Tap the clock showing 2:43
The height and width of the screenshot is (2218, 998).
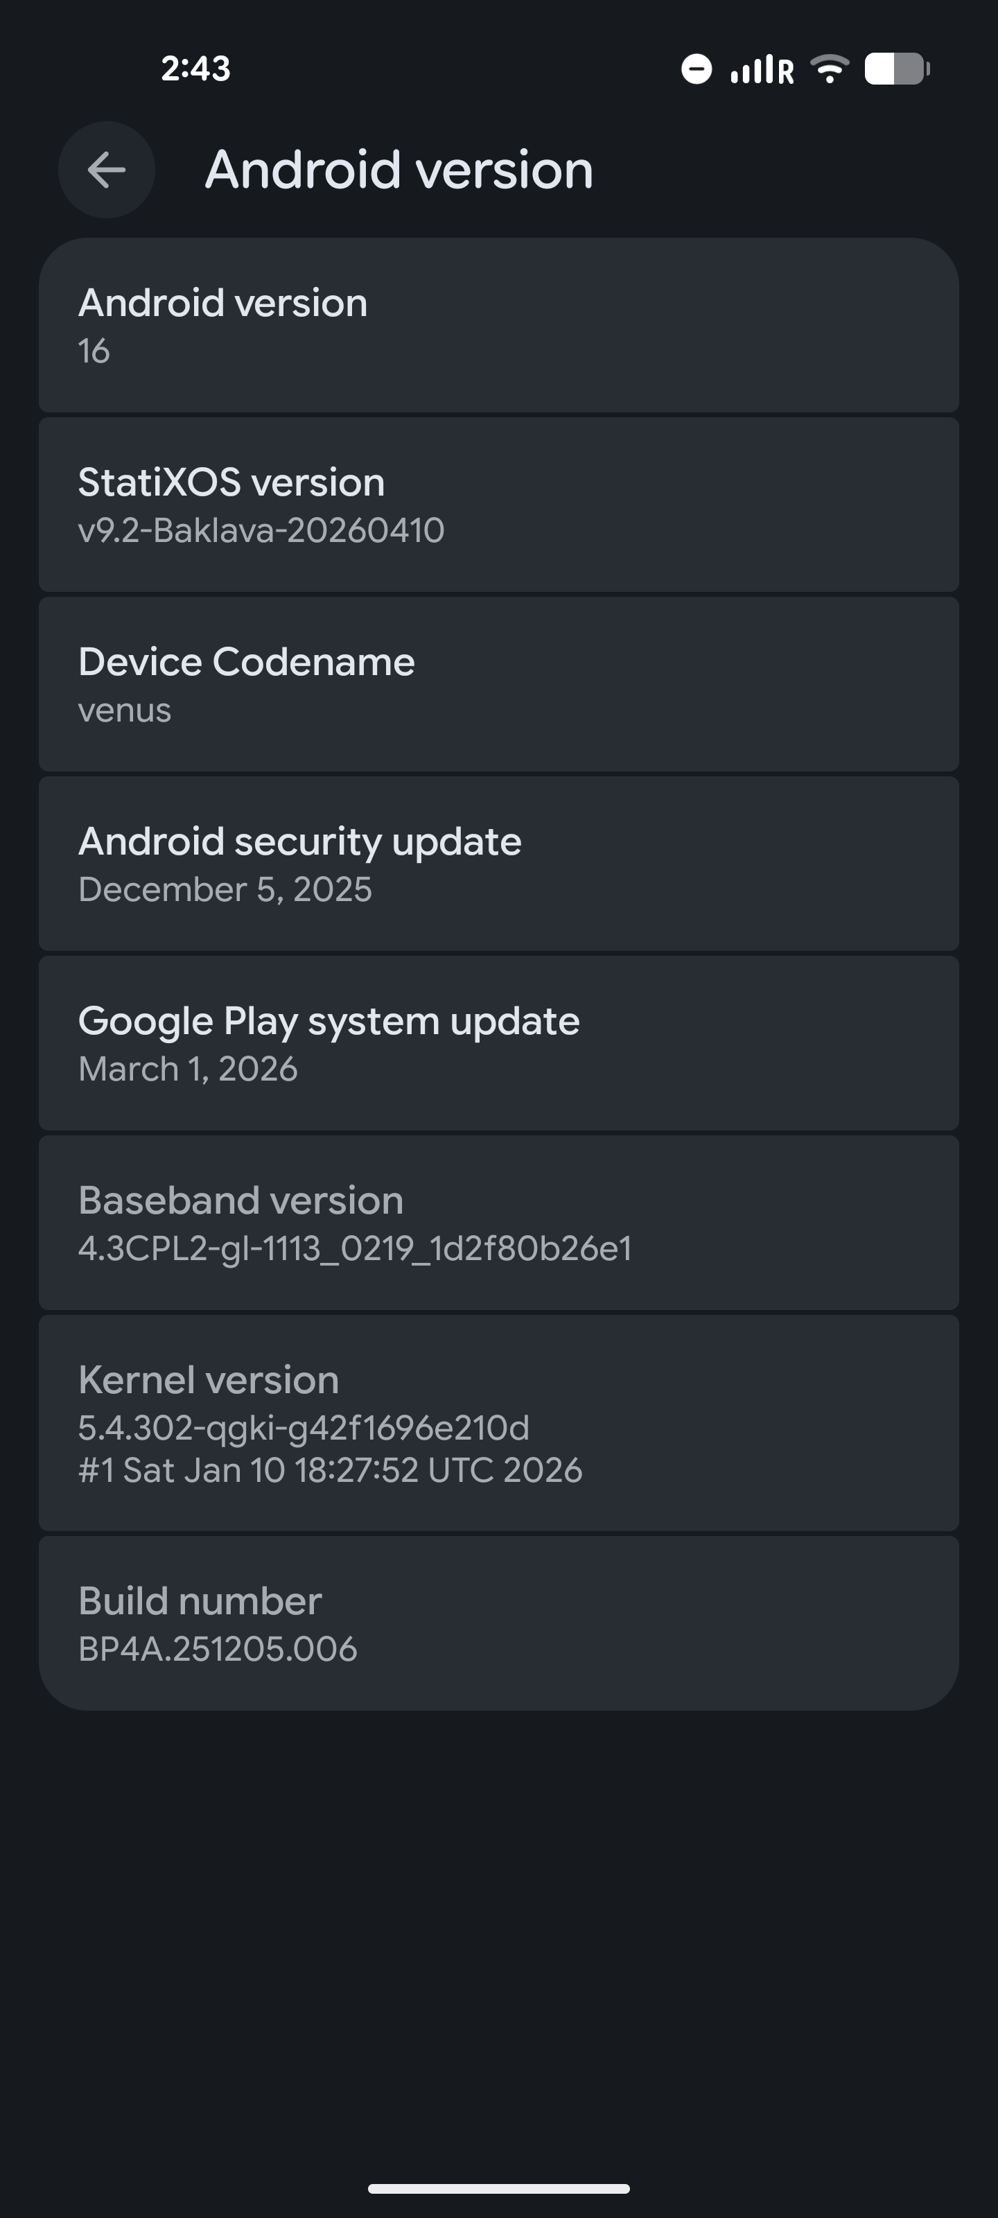195,69
